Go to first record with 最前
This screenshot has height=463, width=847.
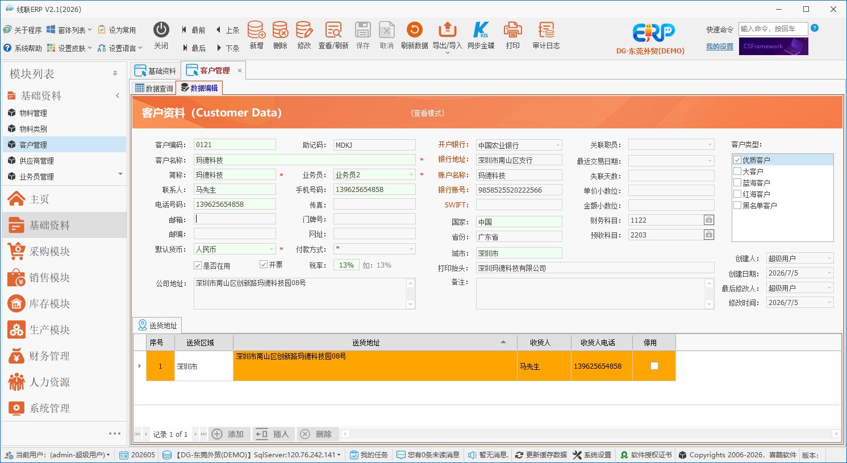click(193, 30)
